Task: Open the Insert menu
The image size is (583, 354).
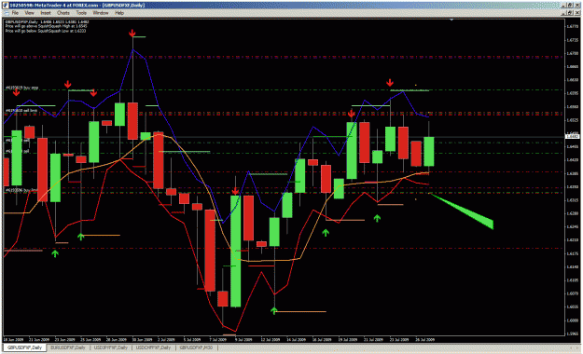Action: pos(46,13)
